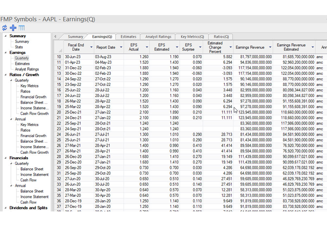Screen dimensions: 327x226
Task: Select Quarterly under Earnings in tree
Action: [x=22, y=58]
